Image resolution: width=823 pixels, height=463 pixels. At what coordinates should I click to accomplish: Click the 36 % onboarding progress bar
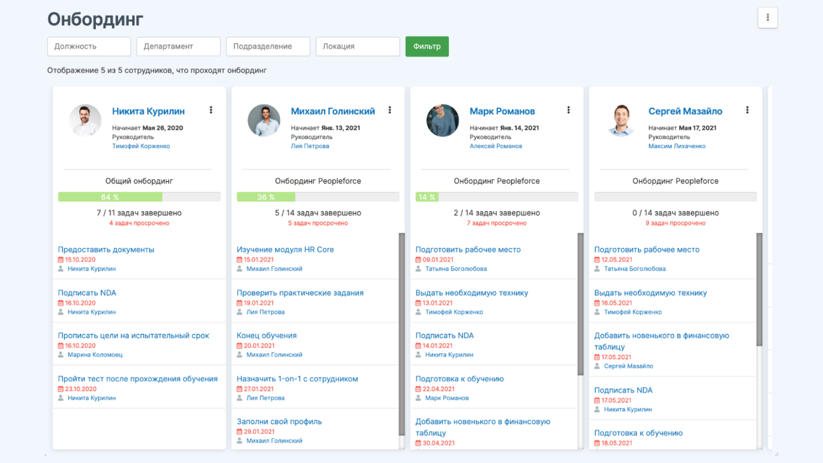[318, 197]
